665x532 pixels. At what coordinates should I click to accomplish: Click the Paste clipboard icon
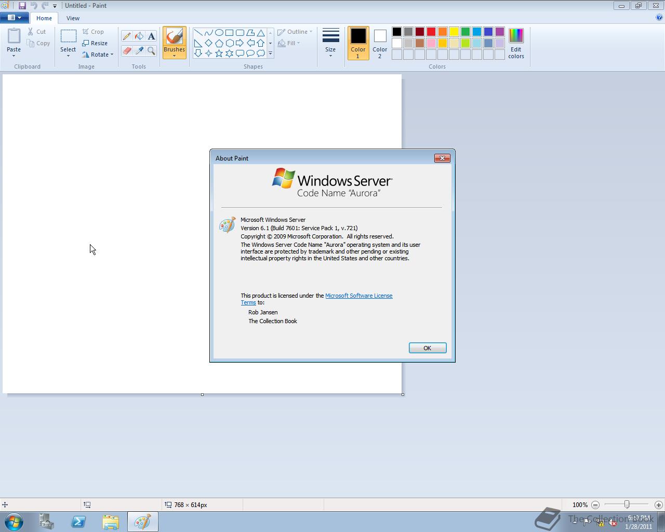(14, 36)
